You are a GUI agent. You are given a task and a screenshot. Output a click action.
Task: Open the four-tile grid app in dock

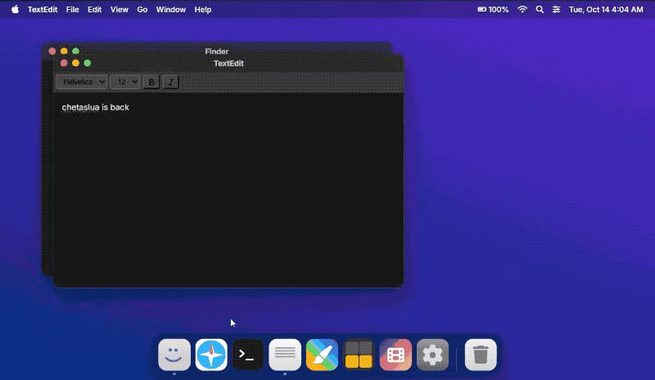pyautogui.click(x=359, y=355)
